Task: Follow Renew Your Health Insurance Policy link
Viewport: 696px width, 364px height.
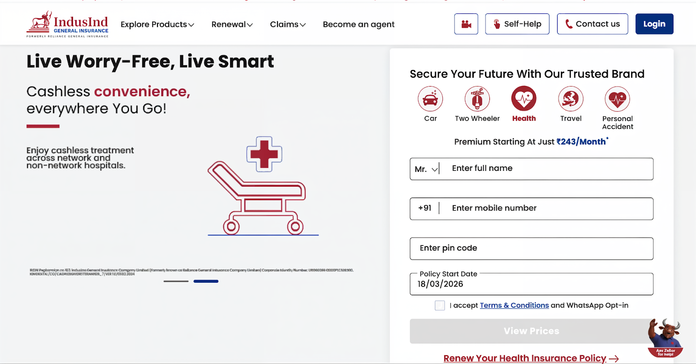Action: (x=524, y=357)
